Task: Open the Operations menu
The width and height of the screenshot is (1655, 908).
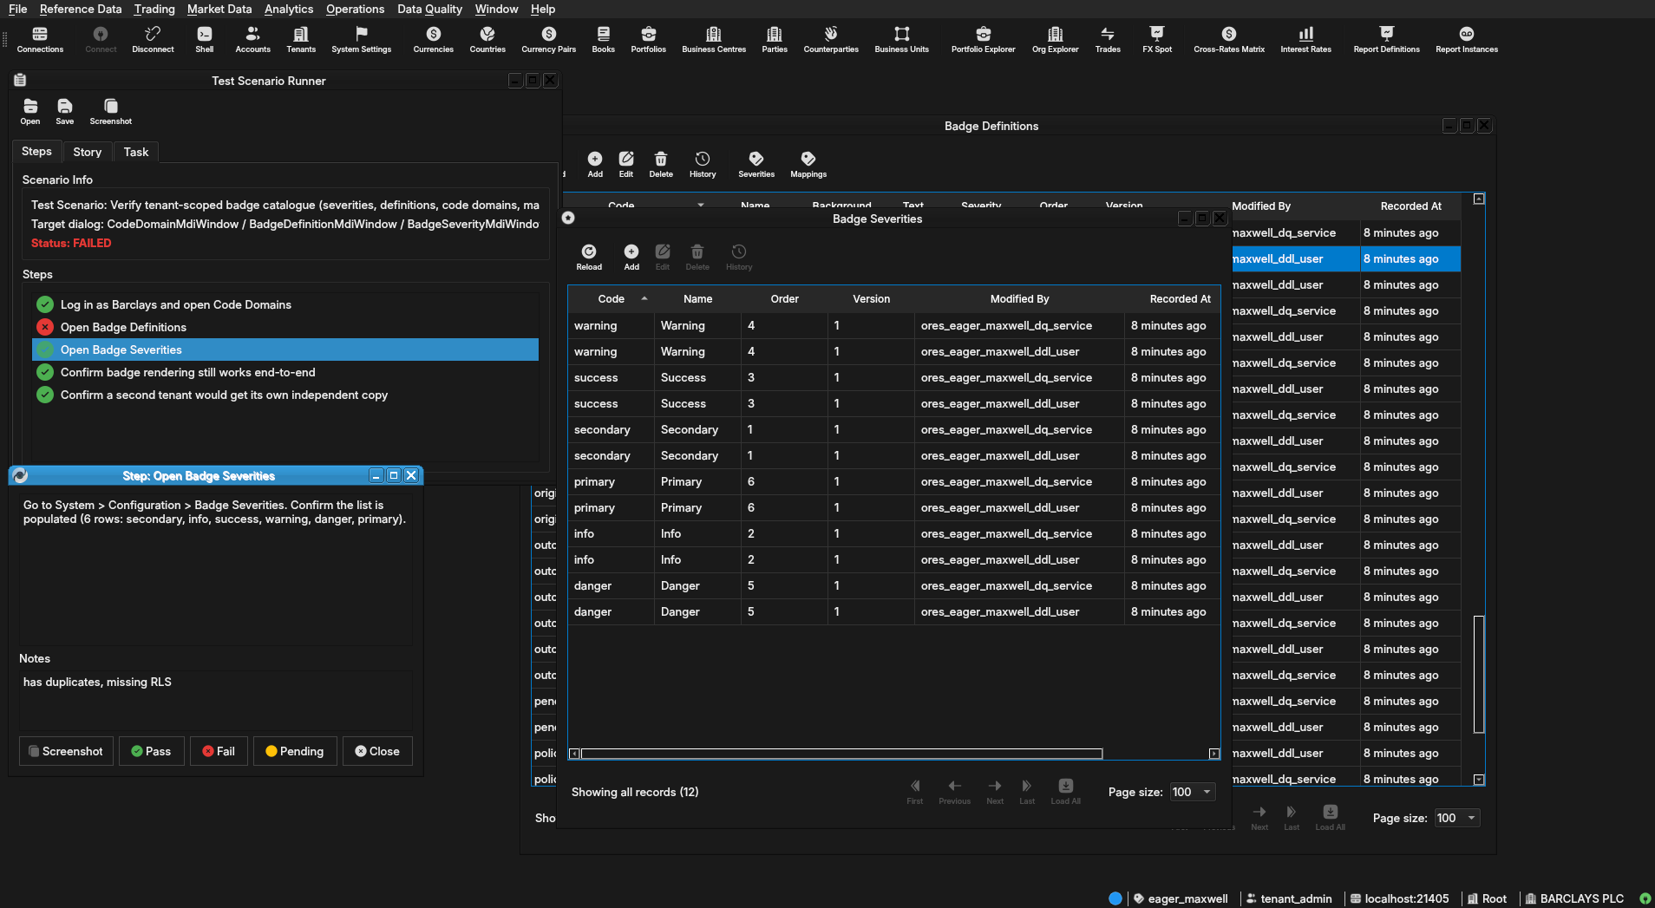Action: 355,9
